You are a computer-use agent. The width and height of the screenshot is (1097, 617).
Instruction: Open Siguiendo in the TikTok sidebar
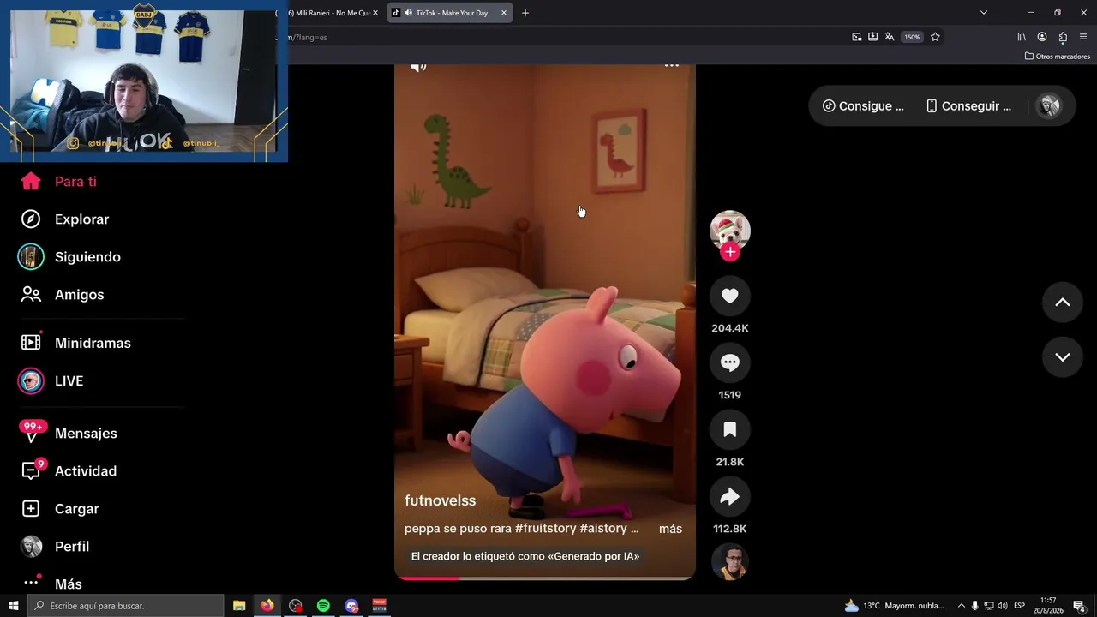coord(69,257)
